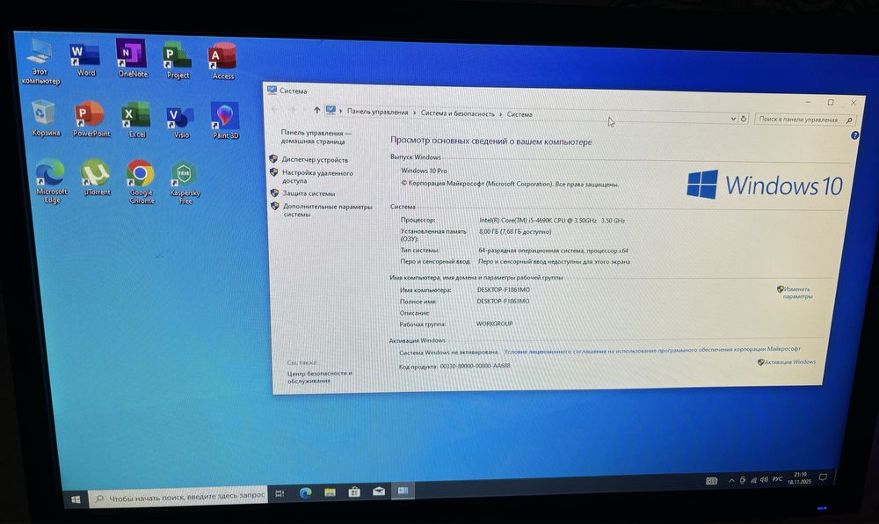Switch the РУС input language indicator

coord(777,479)
